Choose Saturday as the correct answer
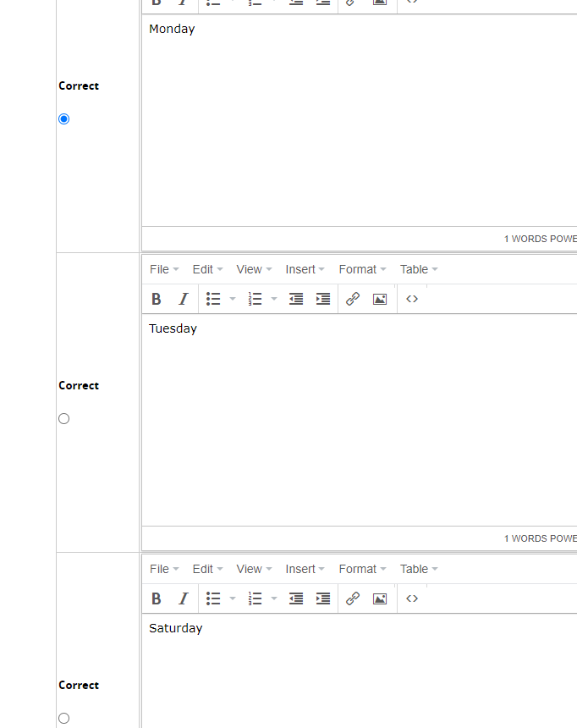The image size is (577, 728). (63, 719)
